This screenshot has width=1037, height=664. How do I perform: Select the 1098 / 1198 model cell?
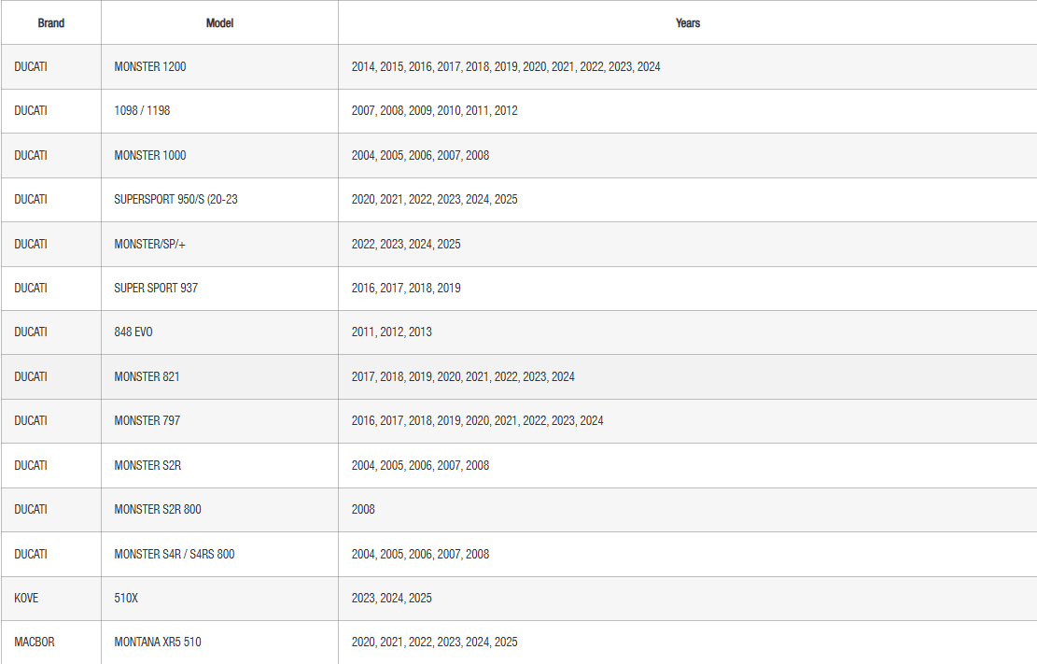(x=143, y=110)
